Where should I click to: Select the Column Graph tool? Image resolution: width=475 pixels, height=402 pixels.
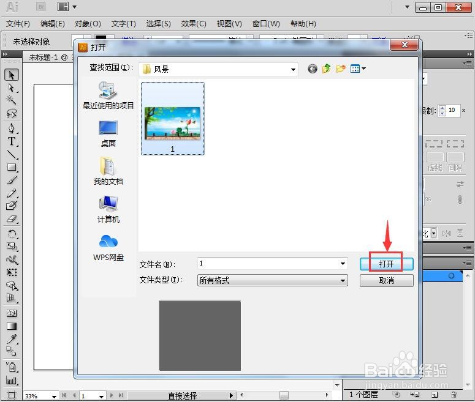(x=12, y=380)
